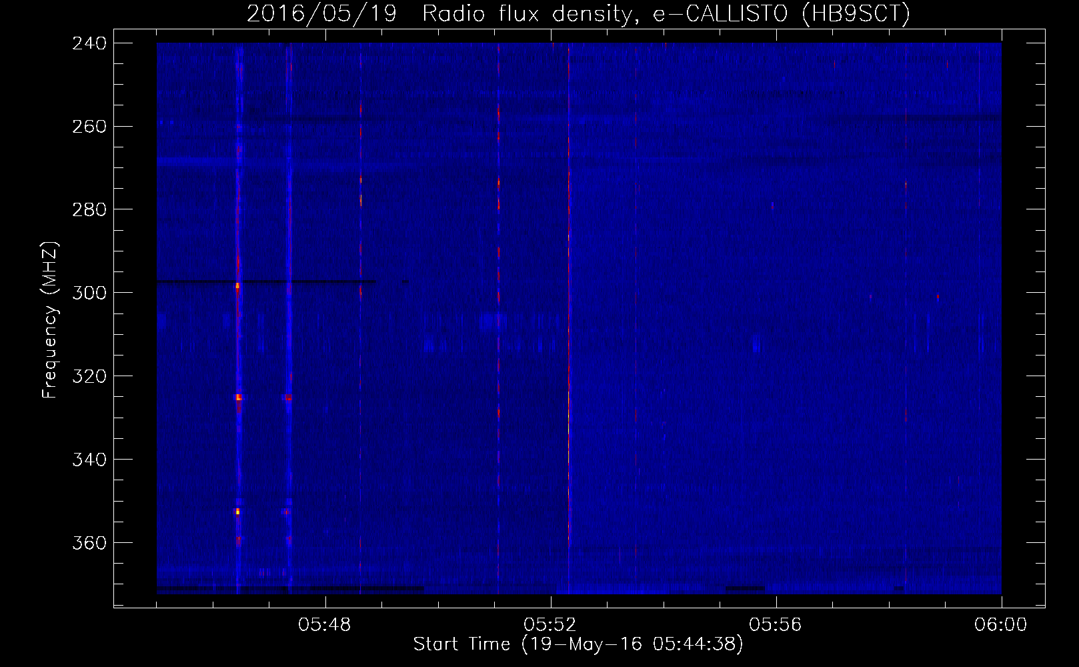Image resolution: width=1079 pixels, height=667 pixels.
Task: Select the '280' frequency axis label
Action: (89, 210)
